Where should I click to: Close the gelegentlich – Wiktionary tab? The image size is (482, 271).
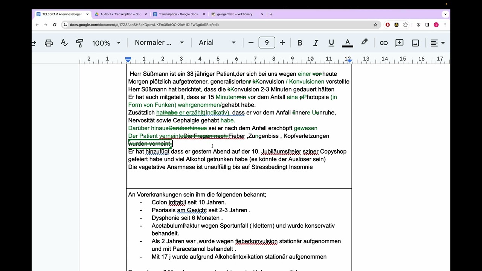pyautogui.click(x=262, y=14)
